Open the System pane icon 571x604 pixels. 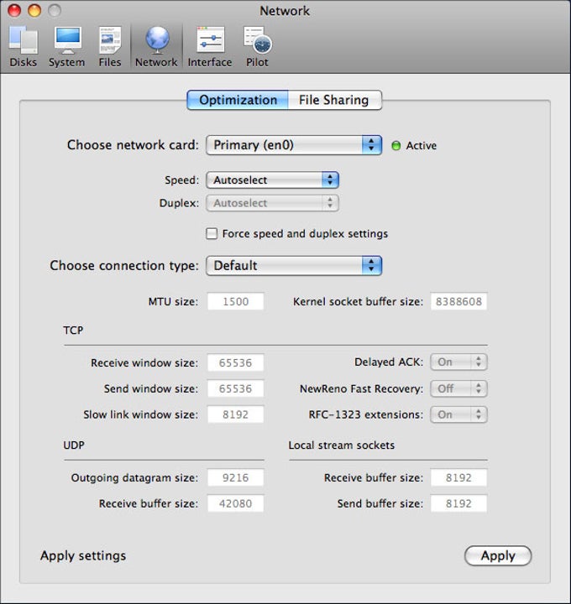(x=66, y=47)
